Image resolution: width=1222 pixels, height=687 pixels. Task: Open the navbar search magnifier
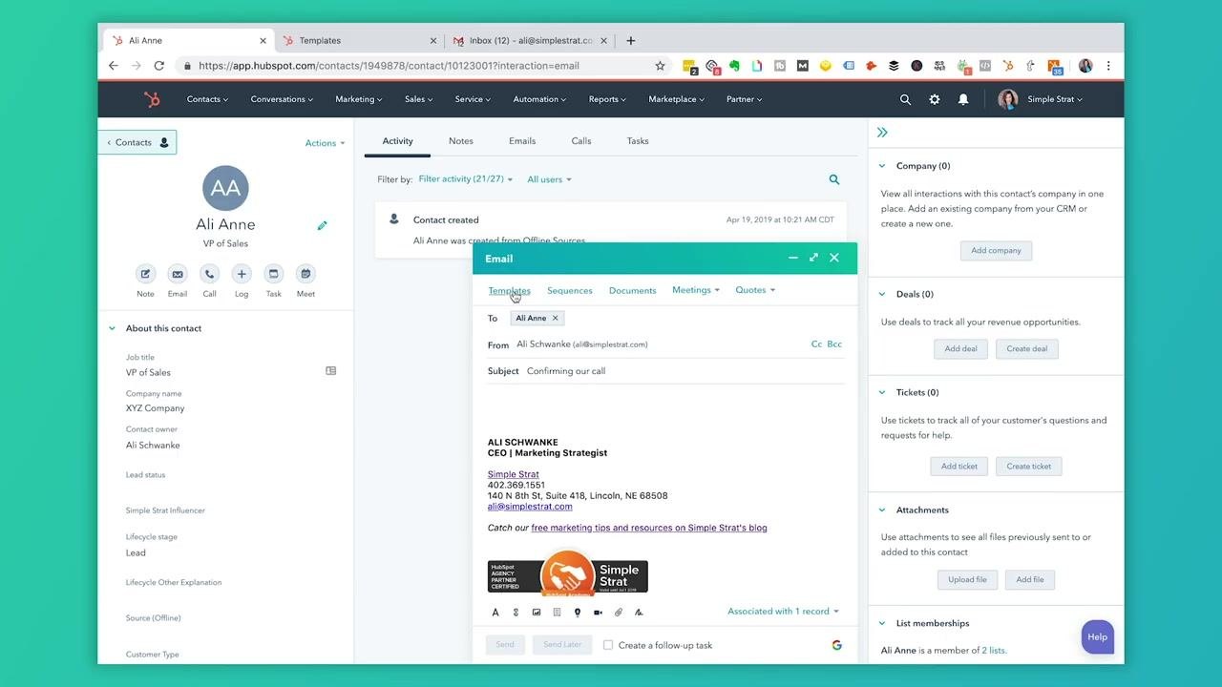[905, 99]
